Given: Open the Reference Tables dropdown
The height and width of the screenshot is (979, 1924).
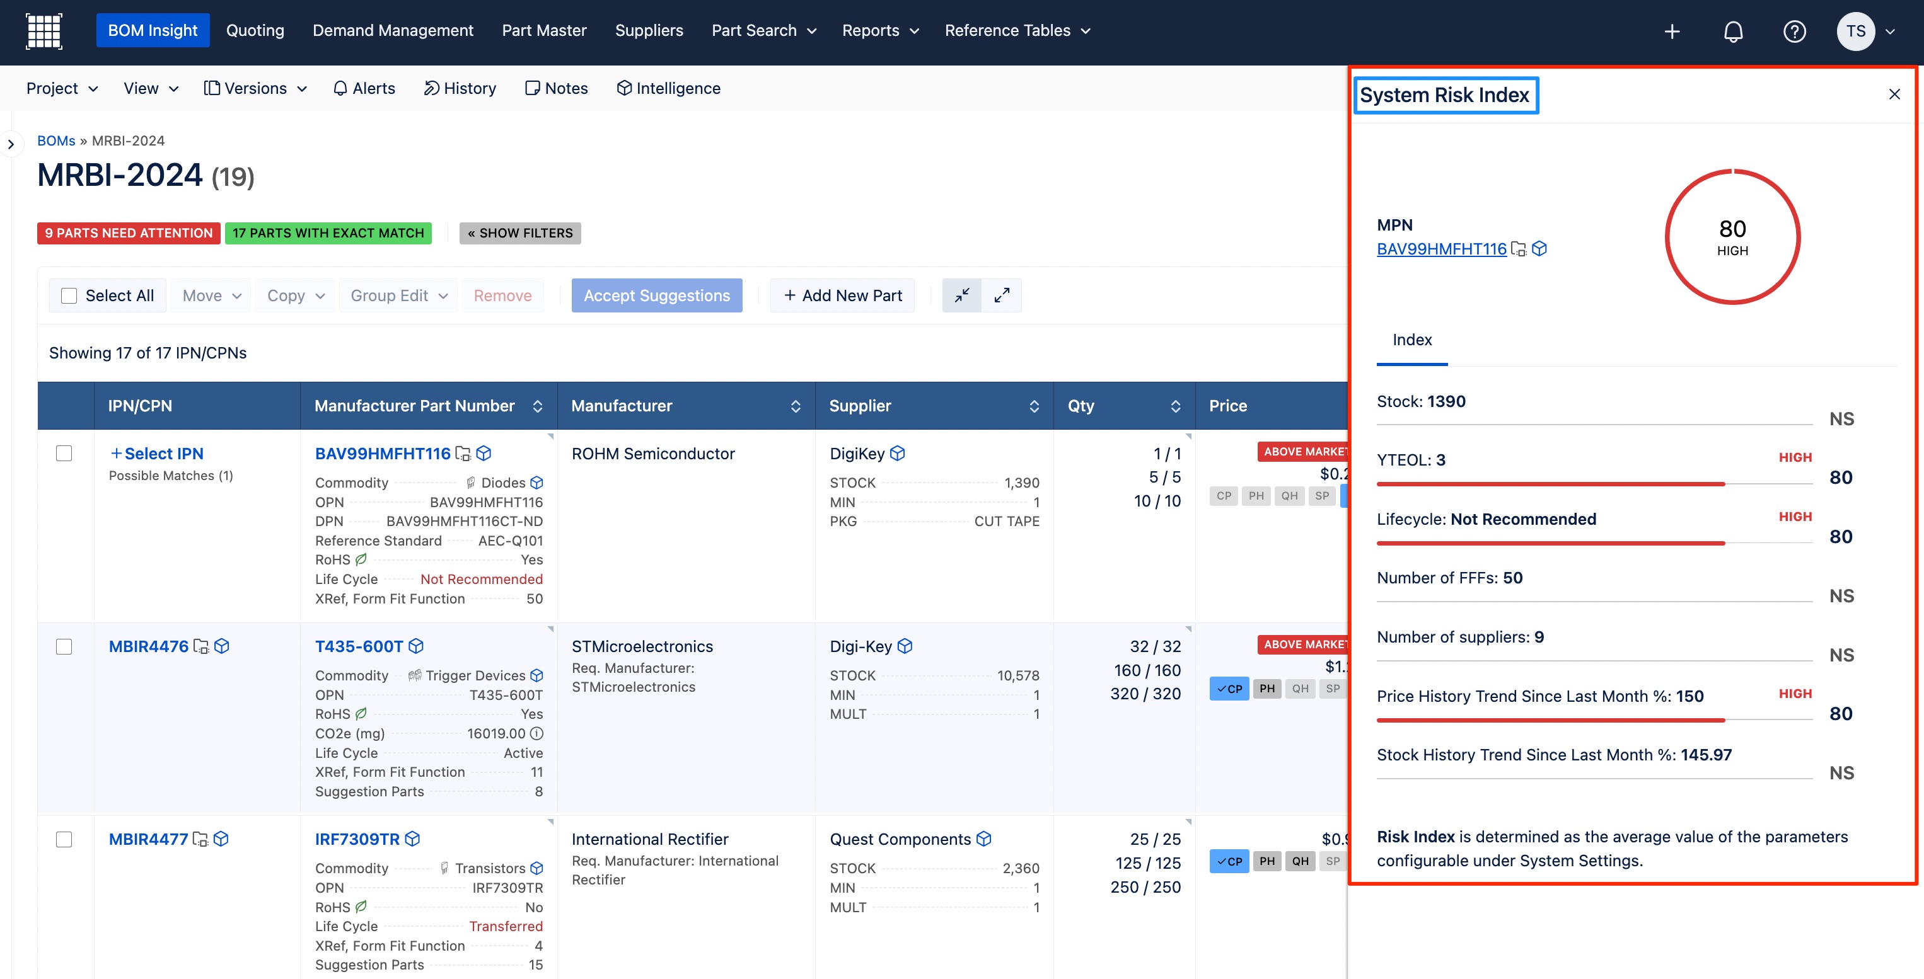Looking at the screenshot, I should 1017,31.
